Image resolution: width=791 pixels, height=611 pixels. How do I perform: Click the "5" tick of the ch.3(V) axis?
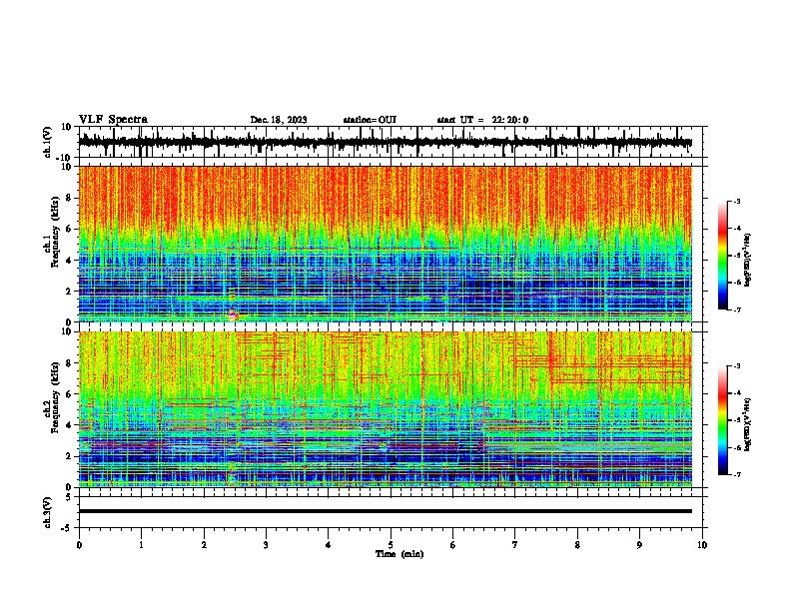coord(69,497)
